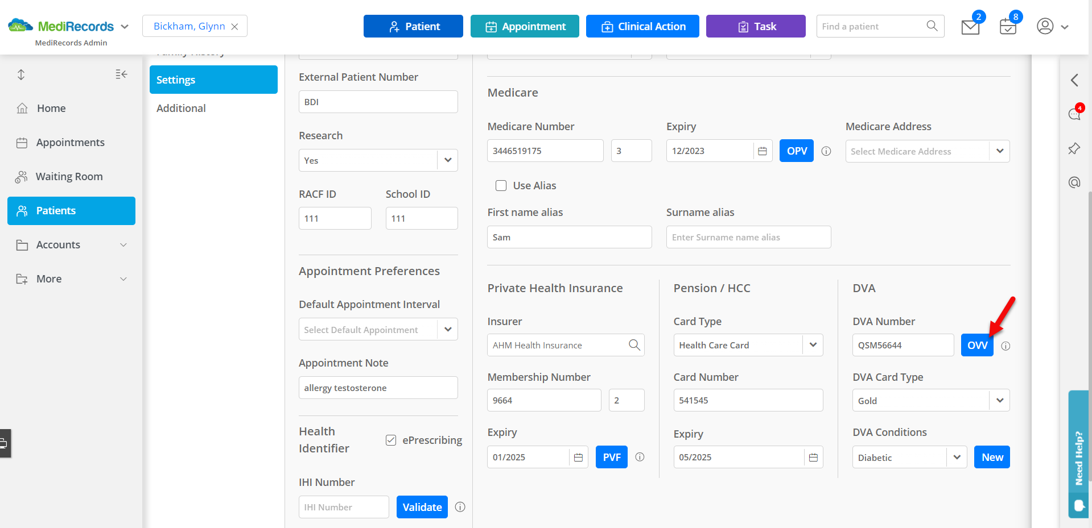Viewport: 1092px width, 528px height.
Task: Open the calendar tasks notification icon
Action: pyautogui.click(x=1007, y=27)
